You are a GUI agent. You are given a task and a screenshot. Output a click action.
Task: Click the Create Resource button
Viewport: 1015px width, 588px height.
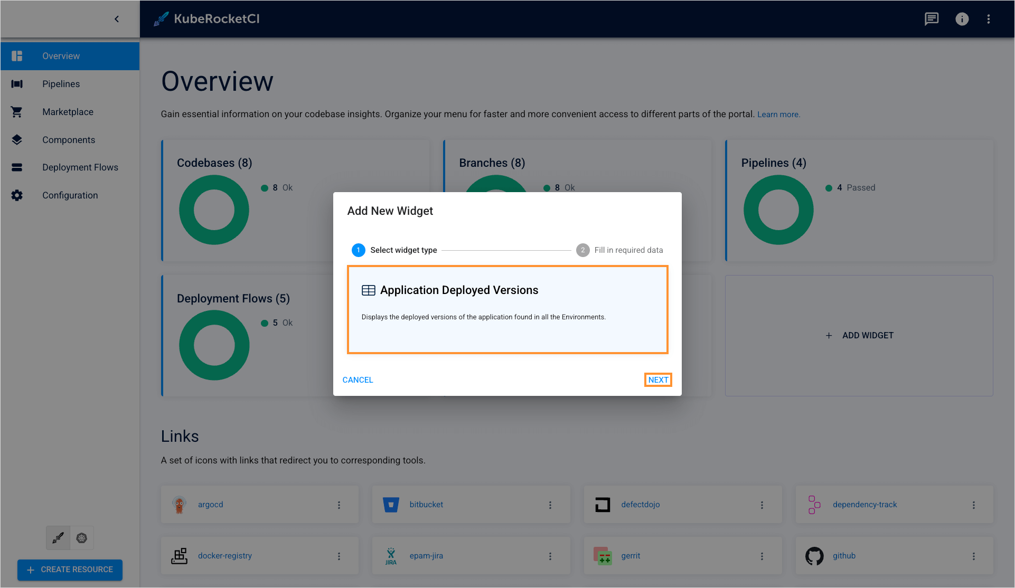(70, 570)
